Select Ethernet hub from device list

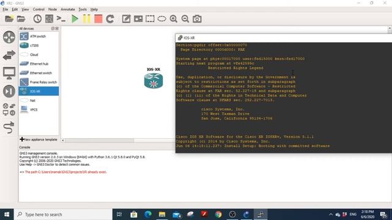pyautogui.click(x=39, y=64)
